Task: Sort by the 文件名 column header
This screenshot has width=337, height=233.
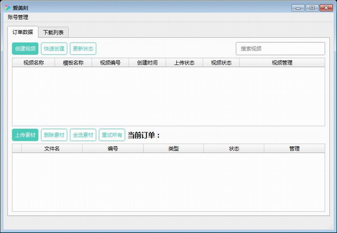Action: tap(52, 148)
